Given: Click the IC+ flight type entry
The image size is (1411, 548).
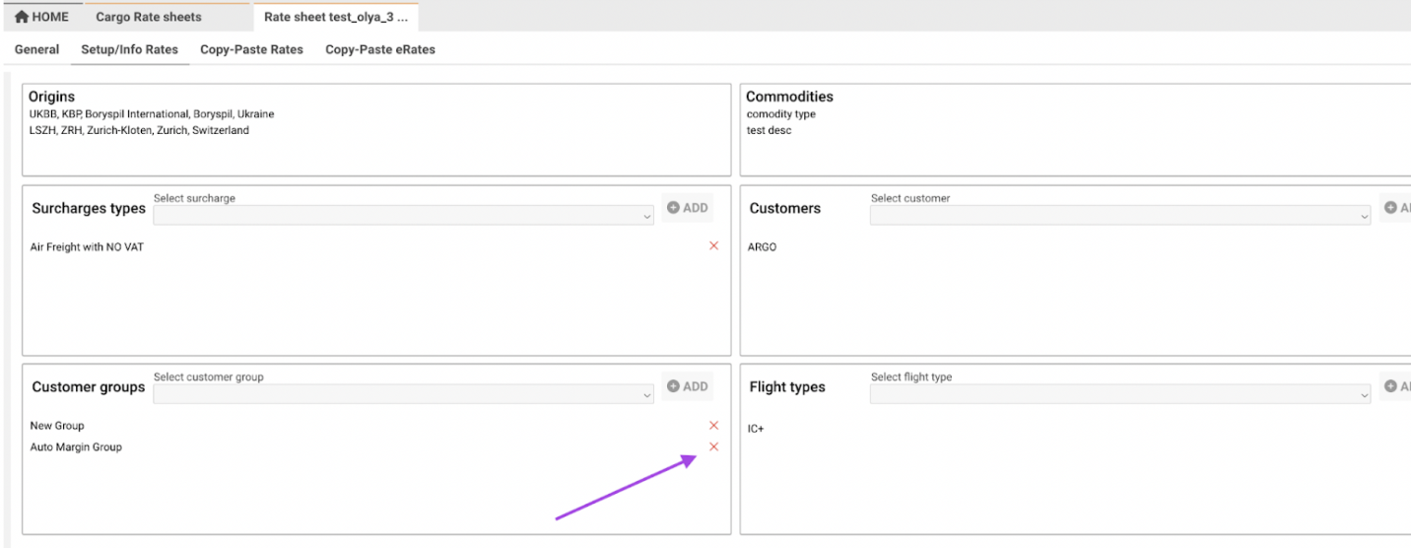Looking at the screenshot, I should (x=756, y=429).
